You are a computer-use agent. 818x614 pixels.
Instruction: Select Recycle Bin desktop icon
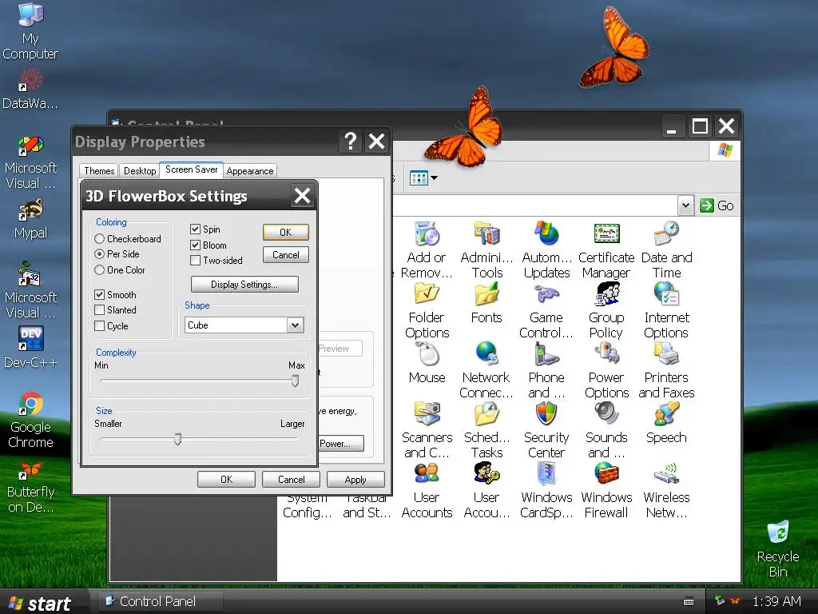point(778,549)
